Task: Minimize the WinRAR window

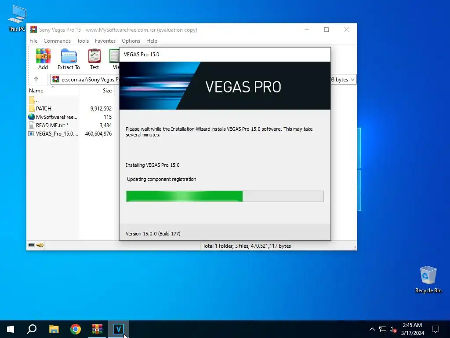Action: click(306, 29)
